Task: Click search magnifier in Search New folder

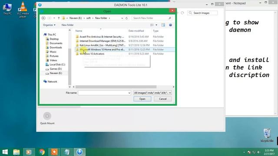Action: click(x=170, y=18)
